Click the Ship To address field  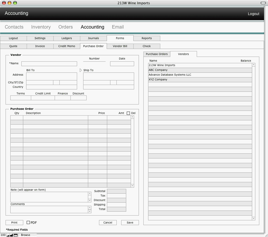tap(109, 76)
